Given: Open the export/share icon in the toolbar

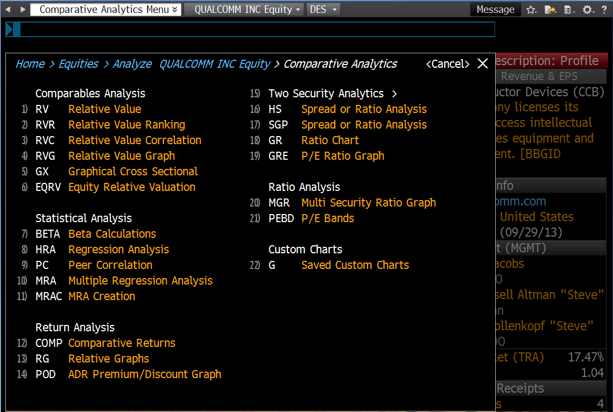Looking at the screenshot, I should point(550,9).
